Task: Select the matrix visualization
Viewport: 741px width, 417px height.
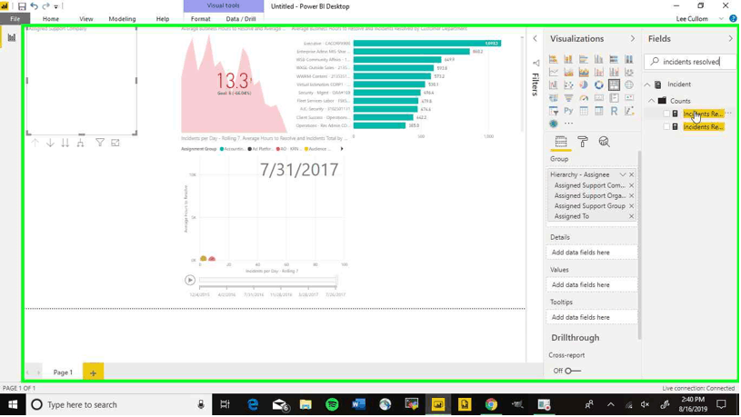Action: (x=599, y=111)
